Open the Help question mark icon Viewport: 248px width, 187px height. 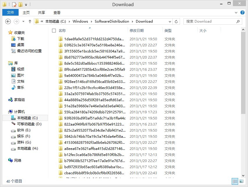tap(242, 12)
